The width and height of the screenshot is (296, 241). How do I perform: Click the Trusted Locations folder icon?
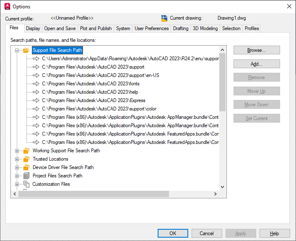tap(26, 159)
